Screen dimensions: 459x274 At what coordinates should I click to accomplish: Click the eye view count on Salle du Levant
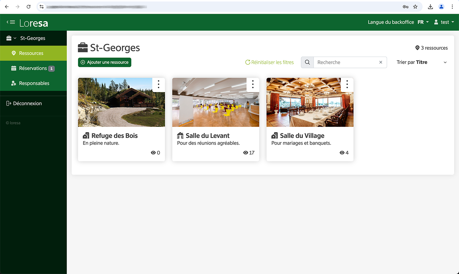tap(248, 153)
